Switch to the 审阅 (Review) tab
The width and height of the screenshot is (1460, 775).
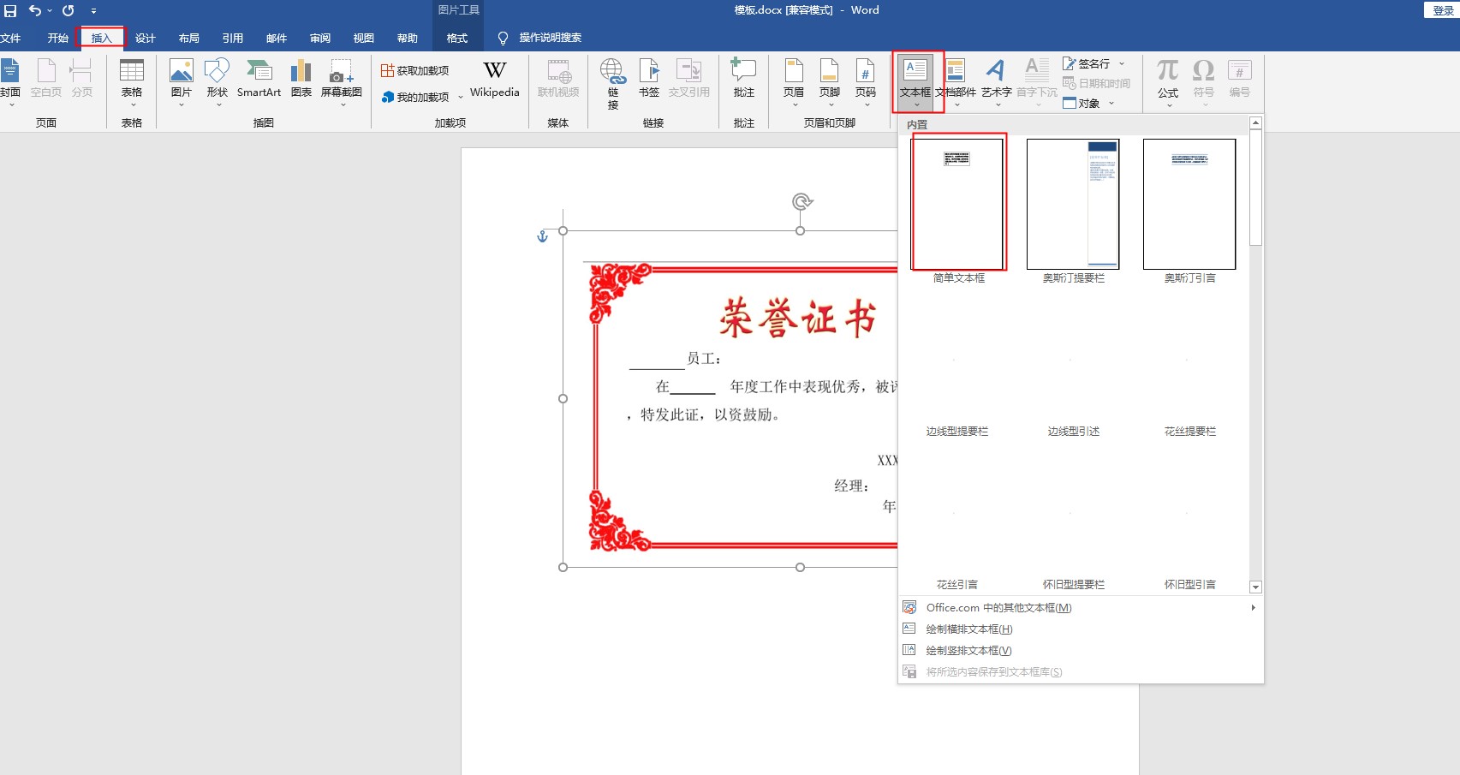pos(320,38)
